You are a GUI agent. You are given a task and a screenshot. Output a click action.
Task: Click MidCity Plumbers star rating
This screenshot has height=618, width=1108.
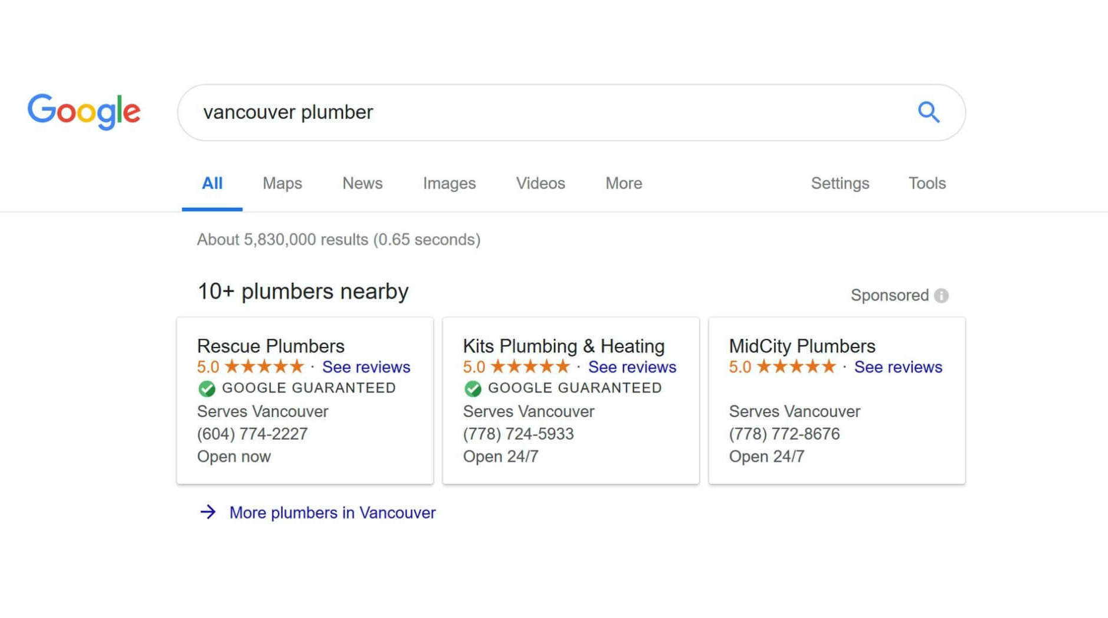click(x=796, y=367)
